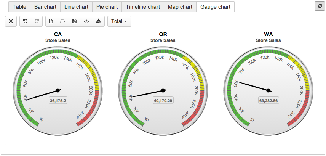This screenshot has width=326, height=156.
Task: Click the embed code icon
Action: pyautogui.click(x=86, y=21)
